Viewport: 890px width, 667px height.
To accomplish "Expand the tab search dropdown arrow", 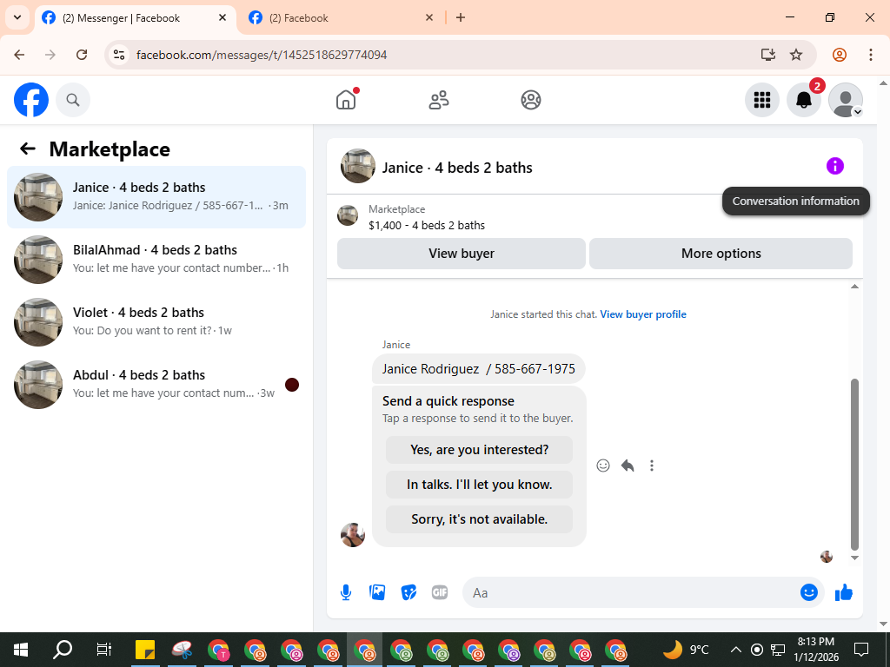I will (17, 17).
